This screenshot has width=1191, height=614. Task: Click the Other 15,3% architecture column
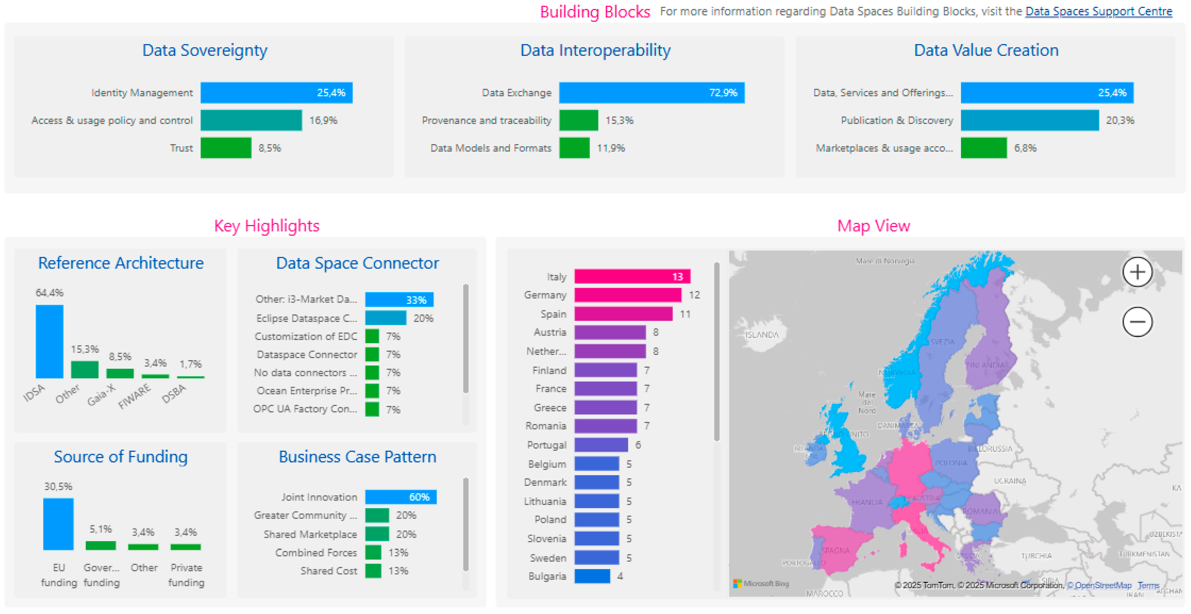85,369
